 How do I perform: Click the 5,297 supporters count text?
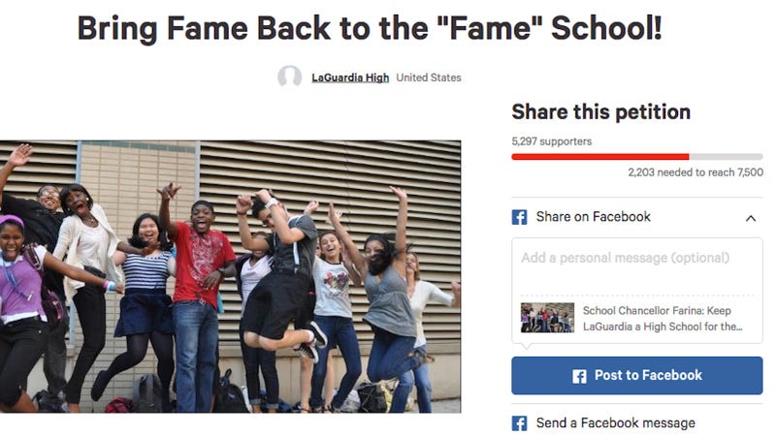(x=552, y=141)
